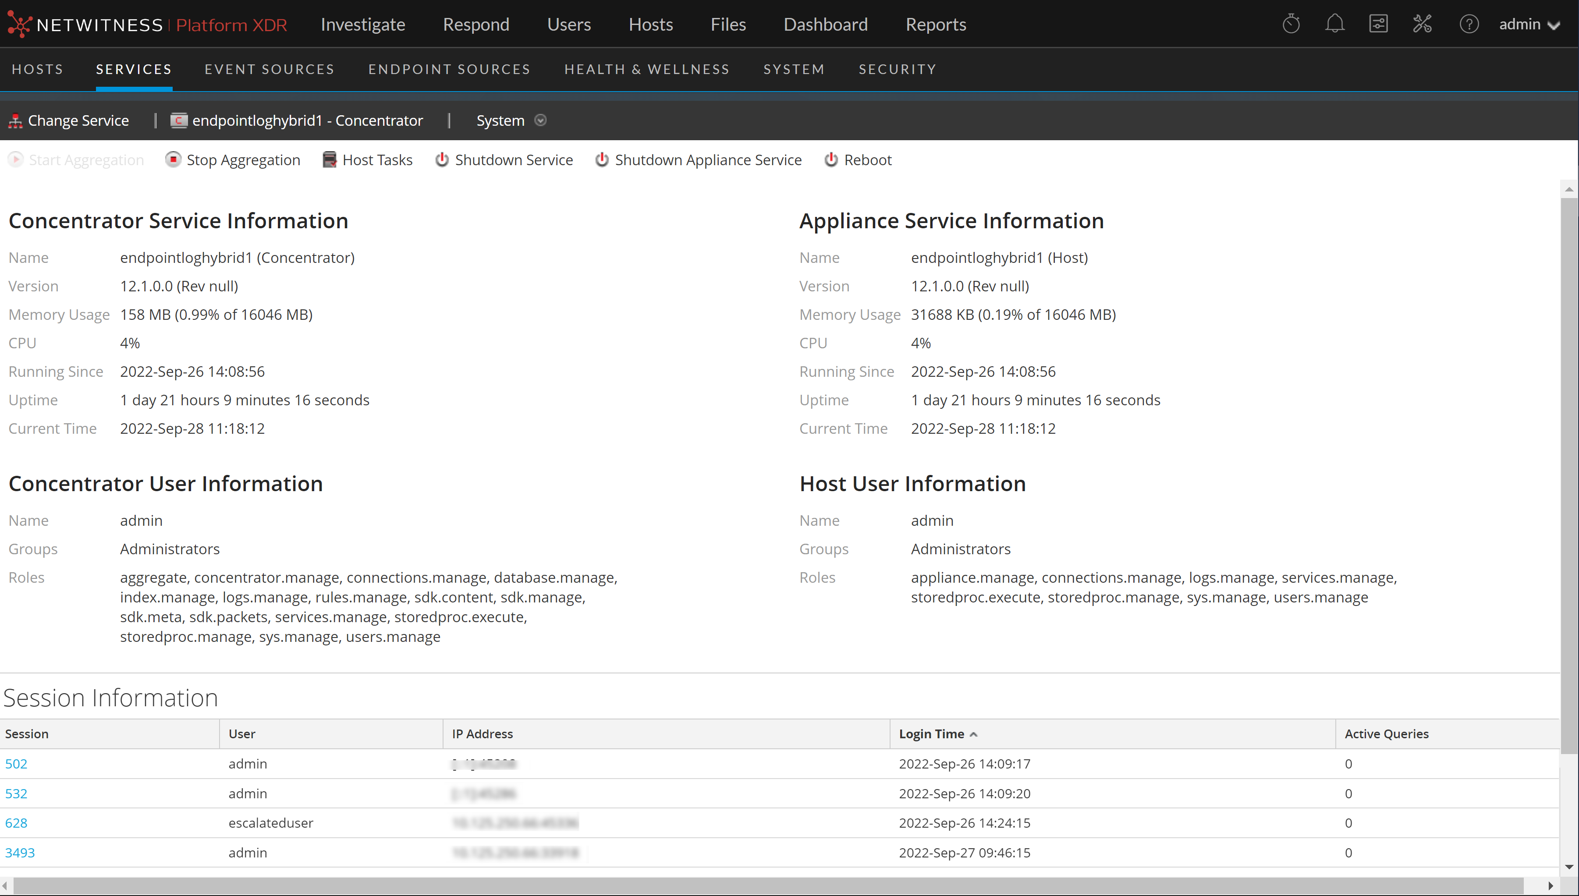The image size is (1579, 896).
Task: Click the Reboot icon
Action: (x=831, y=159)
